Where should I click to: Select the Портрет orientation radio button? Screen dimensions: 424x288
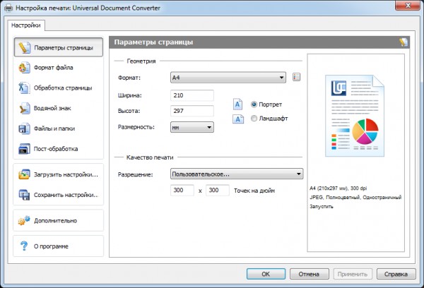(x=254, y=104)
